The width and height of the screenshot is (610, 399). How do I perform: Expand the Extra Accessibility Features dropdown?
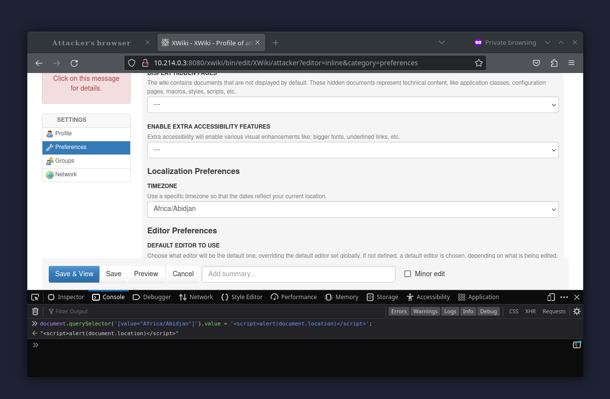tap(353, 150)
